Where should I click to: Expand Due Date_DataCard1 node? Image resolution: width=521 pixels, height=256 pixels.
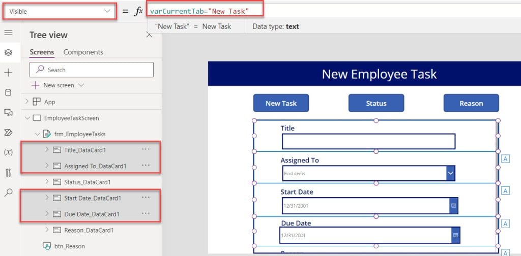tap(47, 213)
